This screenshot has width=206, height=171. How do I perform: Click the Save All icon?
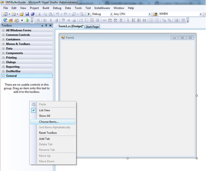pyautogui.click(x=32, y=14)
